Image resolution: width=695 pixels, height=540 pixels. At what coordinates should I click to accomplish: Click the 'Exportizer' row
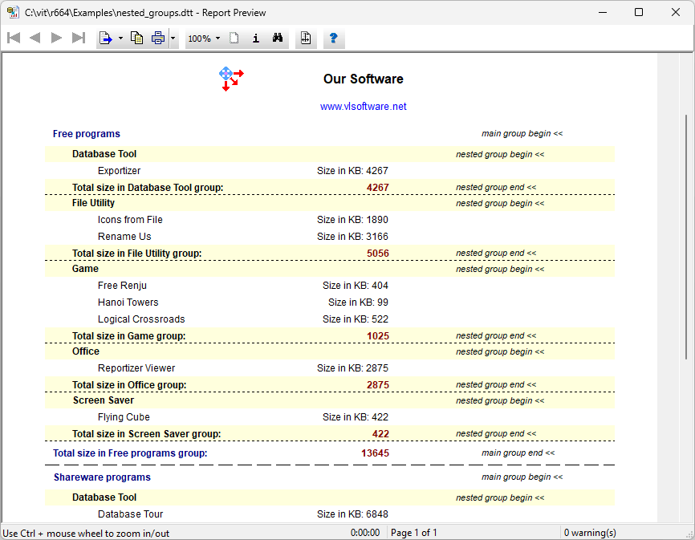point(120,171)
